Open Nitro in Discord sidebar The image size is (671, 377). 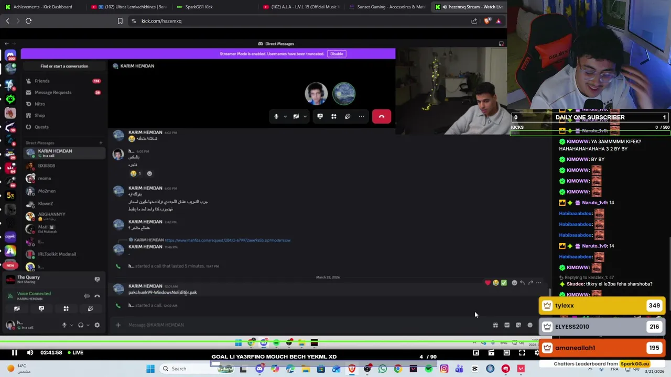(63, 104)
